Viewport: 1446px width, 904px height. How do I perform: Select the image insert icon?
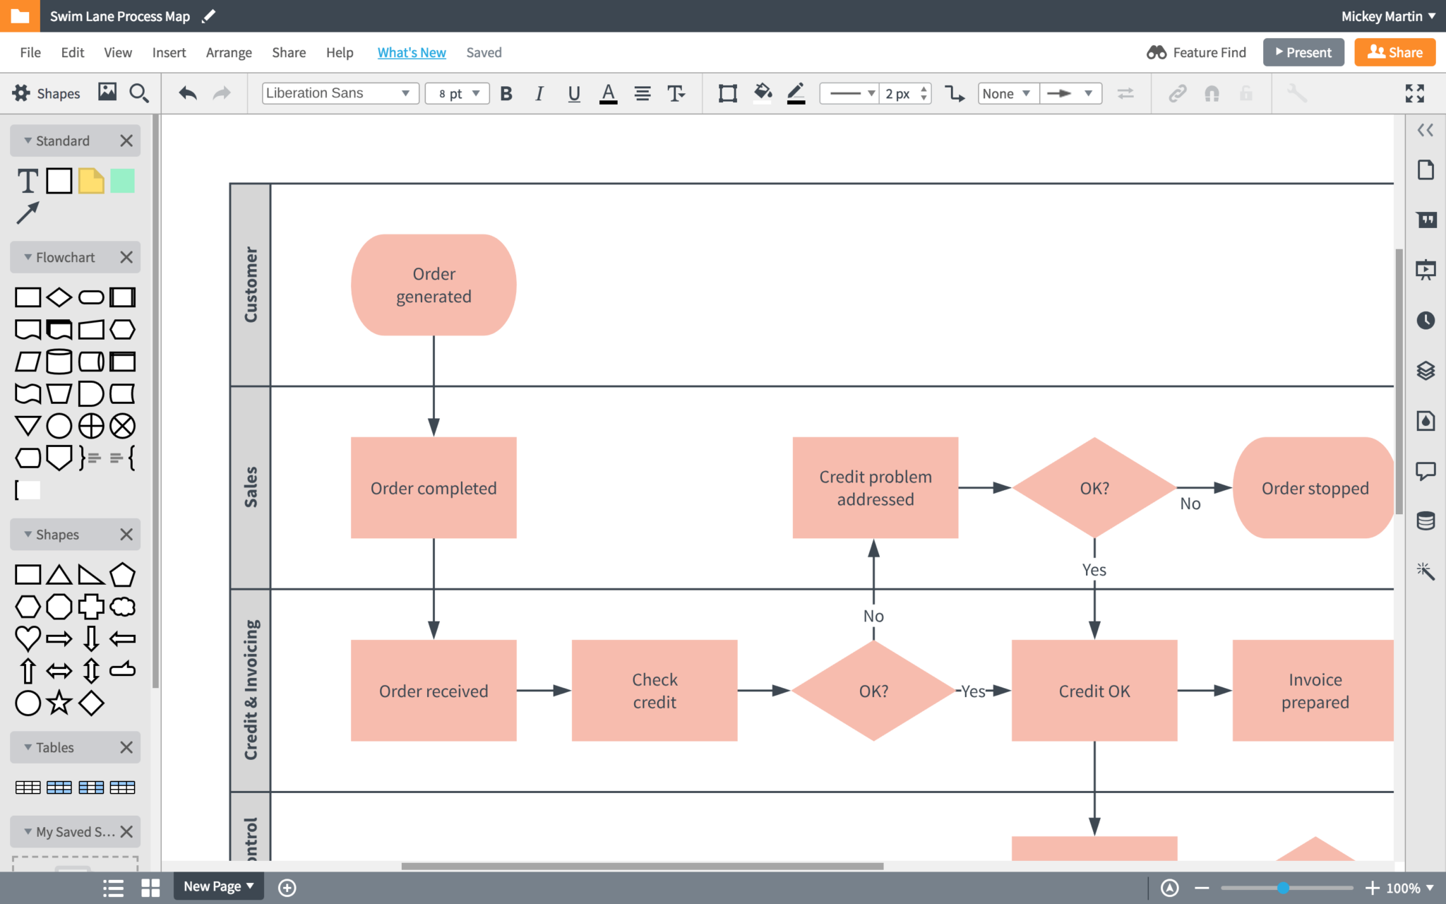click(x=107, y=94)
